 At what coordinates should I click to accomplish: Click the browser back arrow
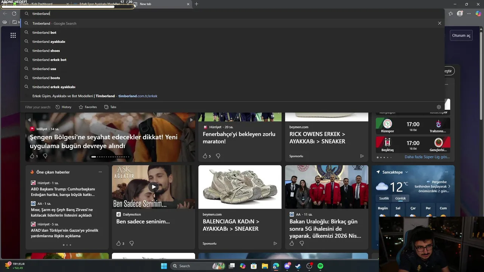[5, 14]
